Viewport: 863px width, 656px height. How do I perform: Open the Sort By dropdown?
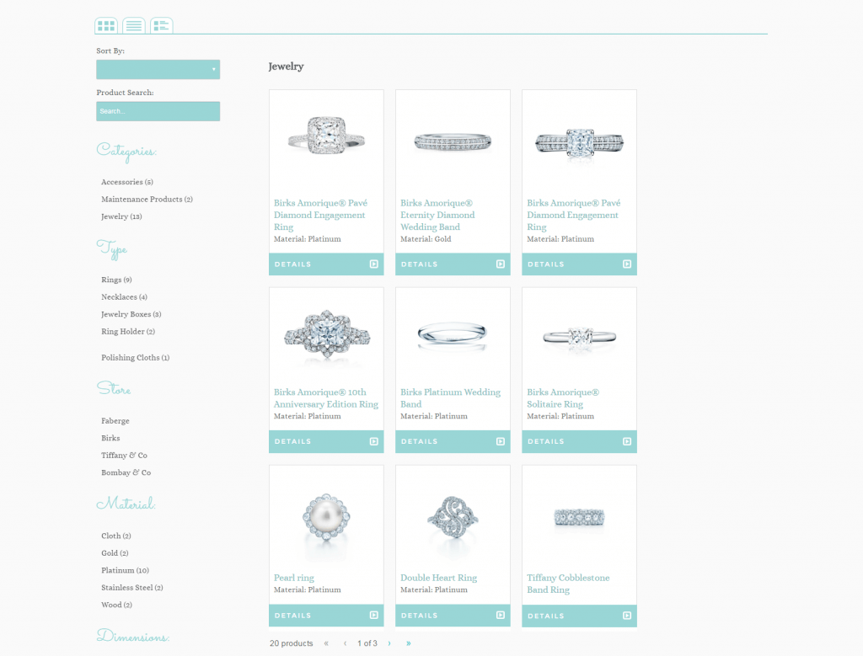(x=158, y=69)
